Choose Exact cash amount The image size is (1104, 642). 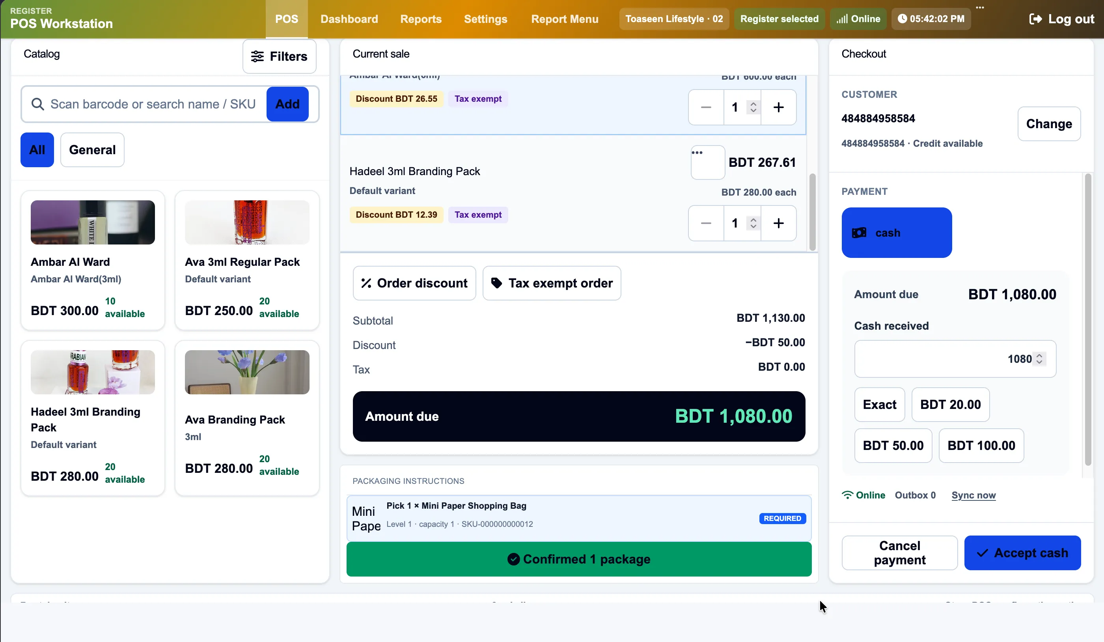(879, 405)
